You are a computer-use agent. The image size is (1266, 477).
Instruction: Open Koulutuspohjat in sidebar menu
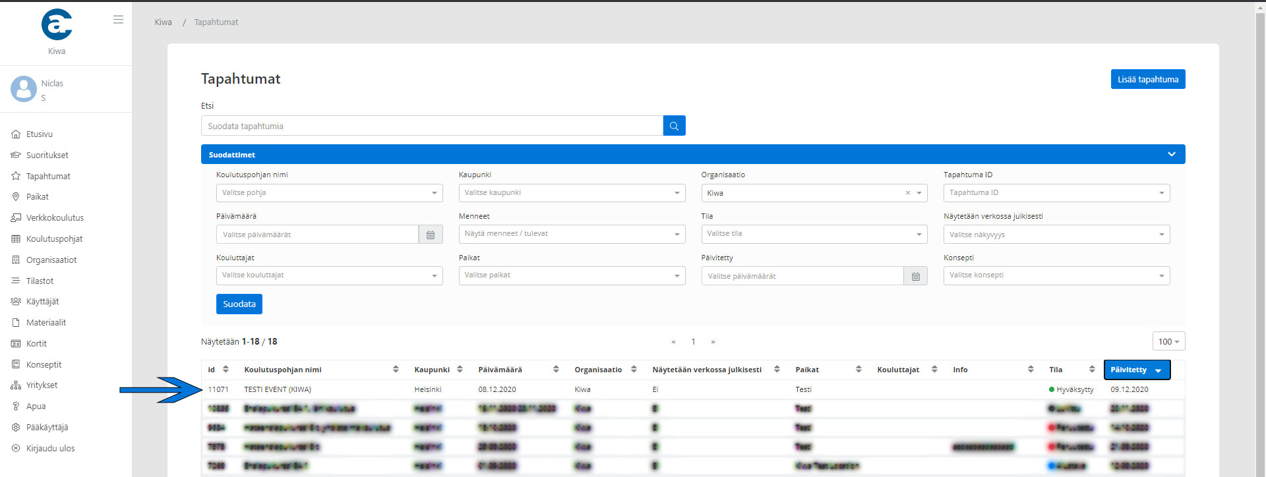(54, 238)
